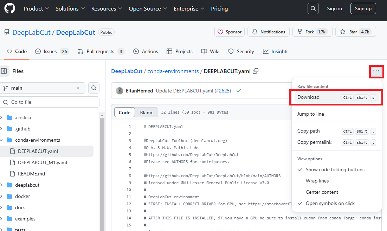Expand the deeplabcut folder chevron
Screen dimensions: 387x231
pyautogui.click(x=1, y=185)
